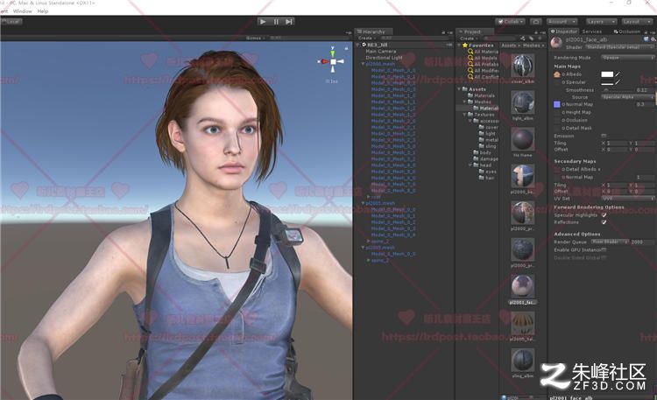Image resolution: width=657 pixels, height=400 pixels.
Task: Open the cover textures folder
Action: tap(489, 127)
